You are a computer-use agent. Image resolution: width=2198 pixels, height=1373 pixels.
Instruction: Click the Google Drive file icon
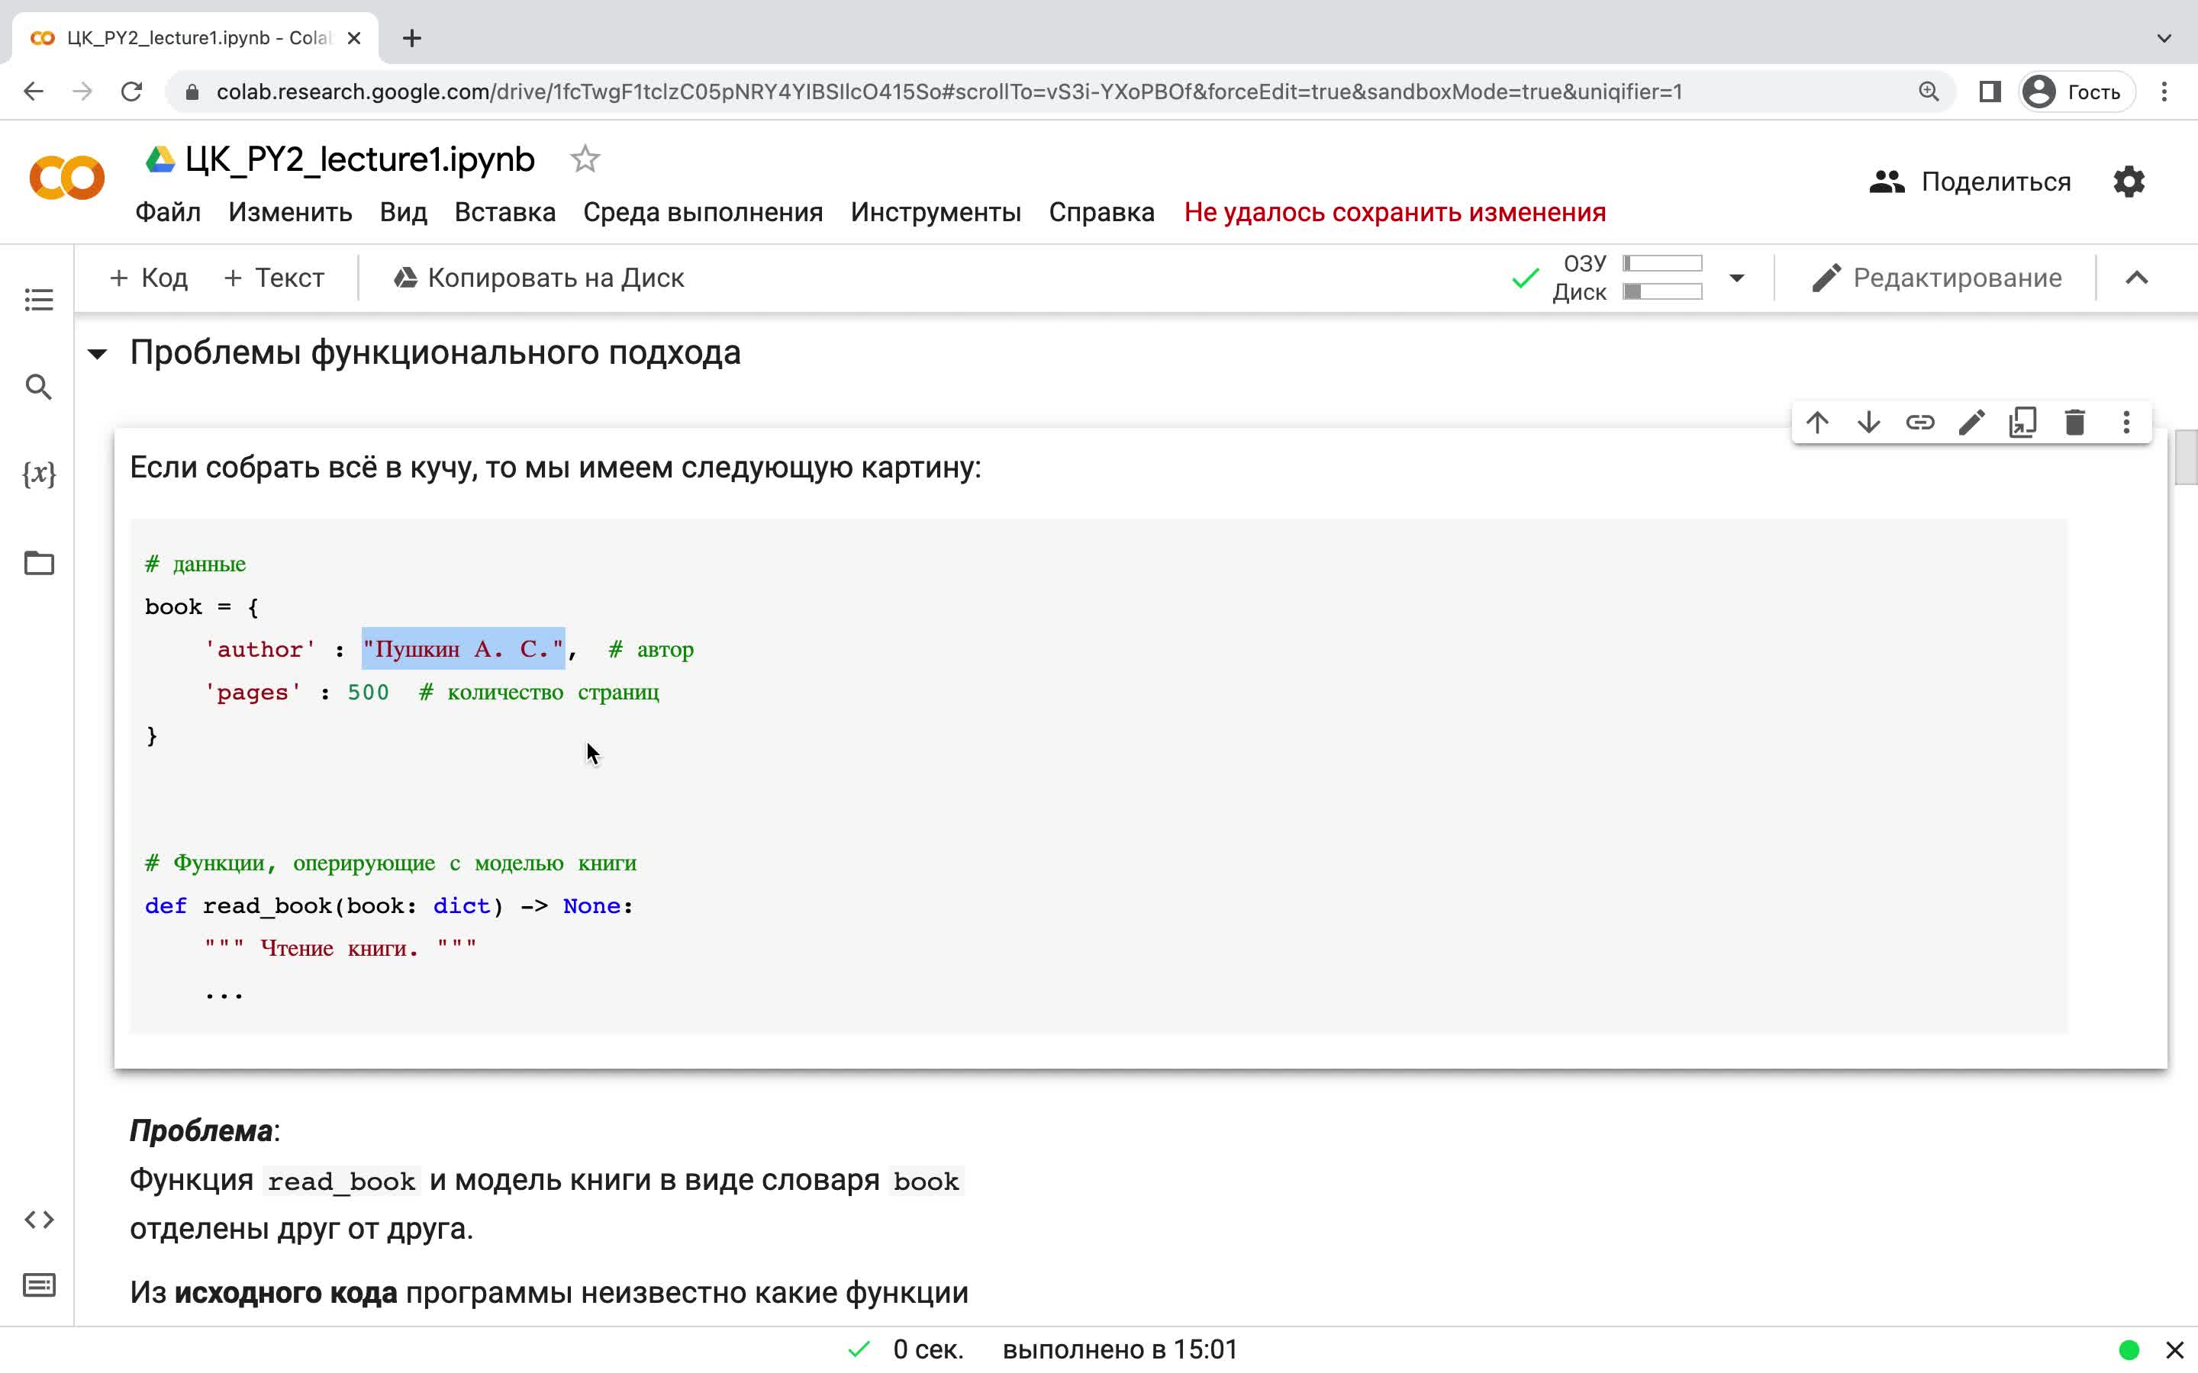tap(161, 160)
